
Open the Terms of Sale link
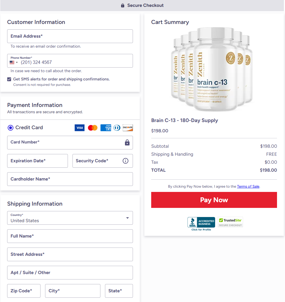pyautogui.click(x=248, y=187)
